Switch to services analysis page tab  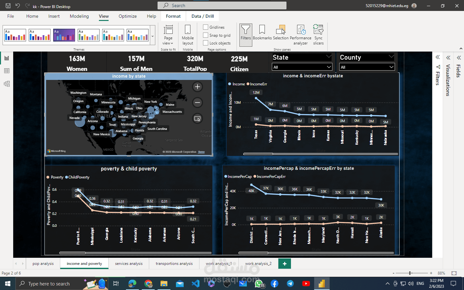tap(129, 264)
